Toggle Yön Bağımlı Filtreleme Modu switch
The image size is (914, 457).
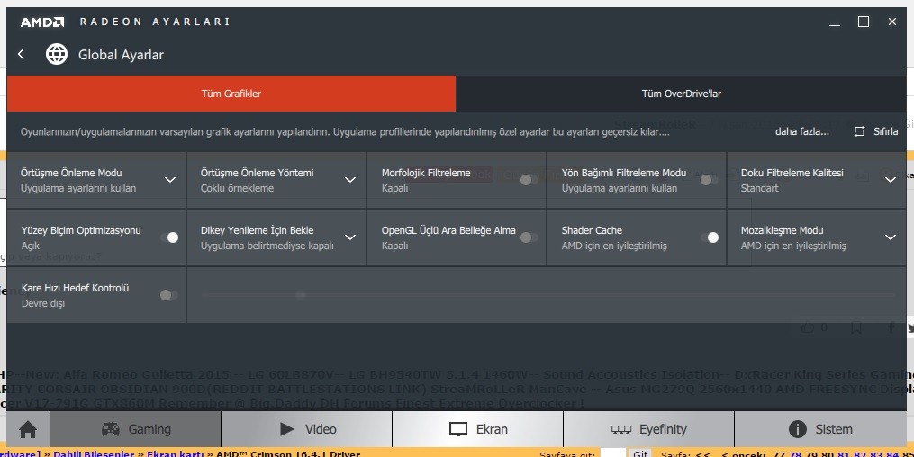point(709,180)
